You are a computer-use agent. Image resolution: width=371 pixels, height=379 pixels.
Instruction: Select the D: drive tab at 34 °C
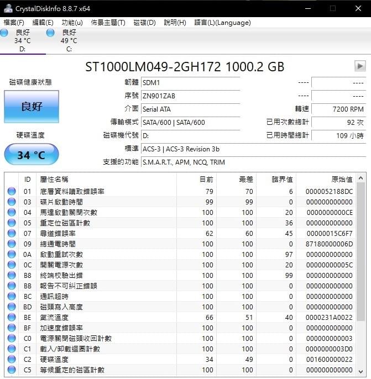click(x=23, y=41)
